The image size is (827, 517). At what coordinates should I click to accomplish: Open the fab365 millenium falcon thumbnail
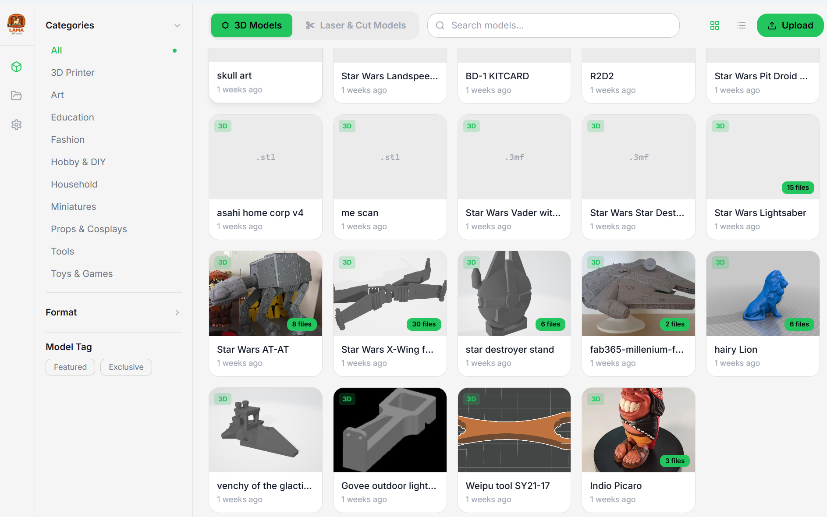pyautogui.click(x=639, y=294)
